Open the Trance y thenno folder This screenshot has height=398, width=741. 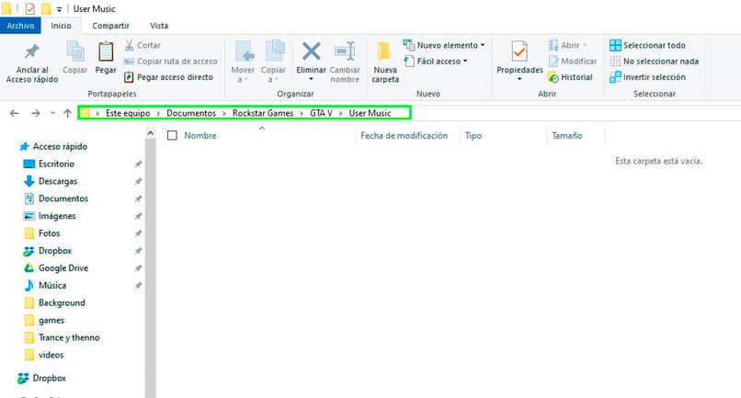point(69,337)
